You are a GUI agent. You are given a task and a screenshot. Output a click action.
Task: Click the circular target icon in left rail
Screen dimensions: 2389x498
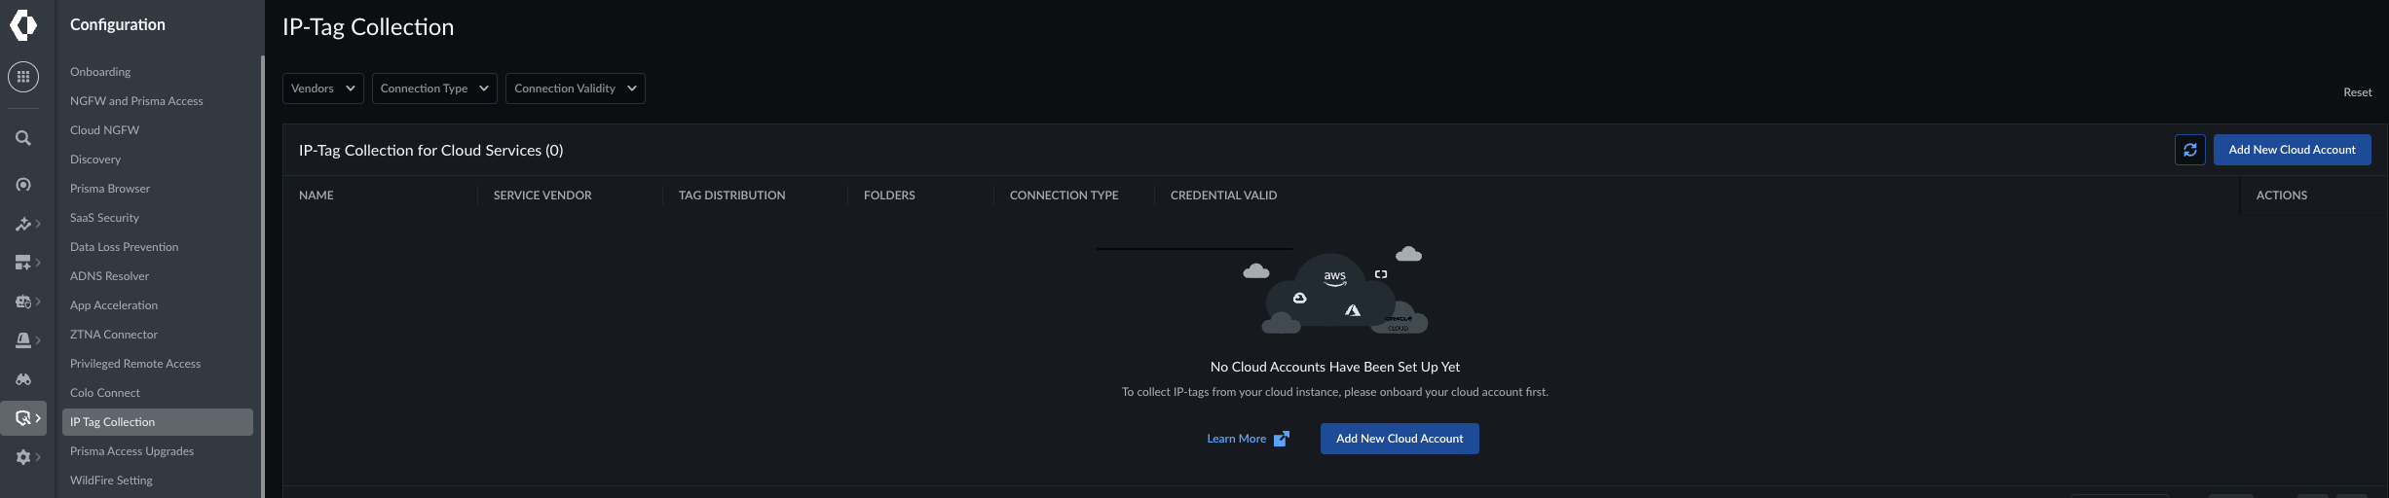(x=23, y=185)
